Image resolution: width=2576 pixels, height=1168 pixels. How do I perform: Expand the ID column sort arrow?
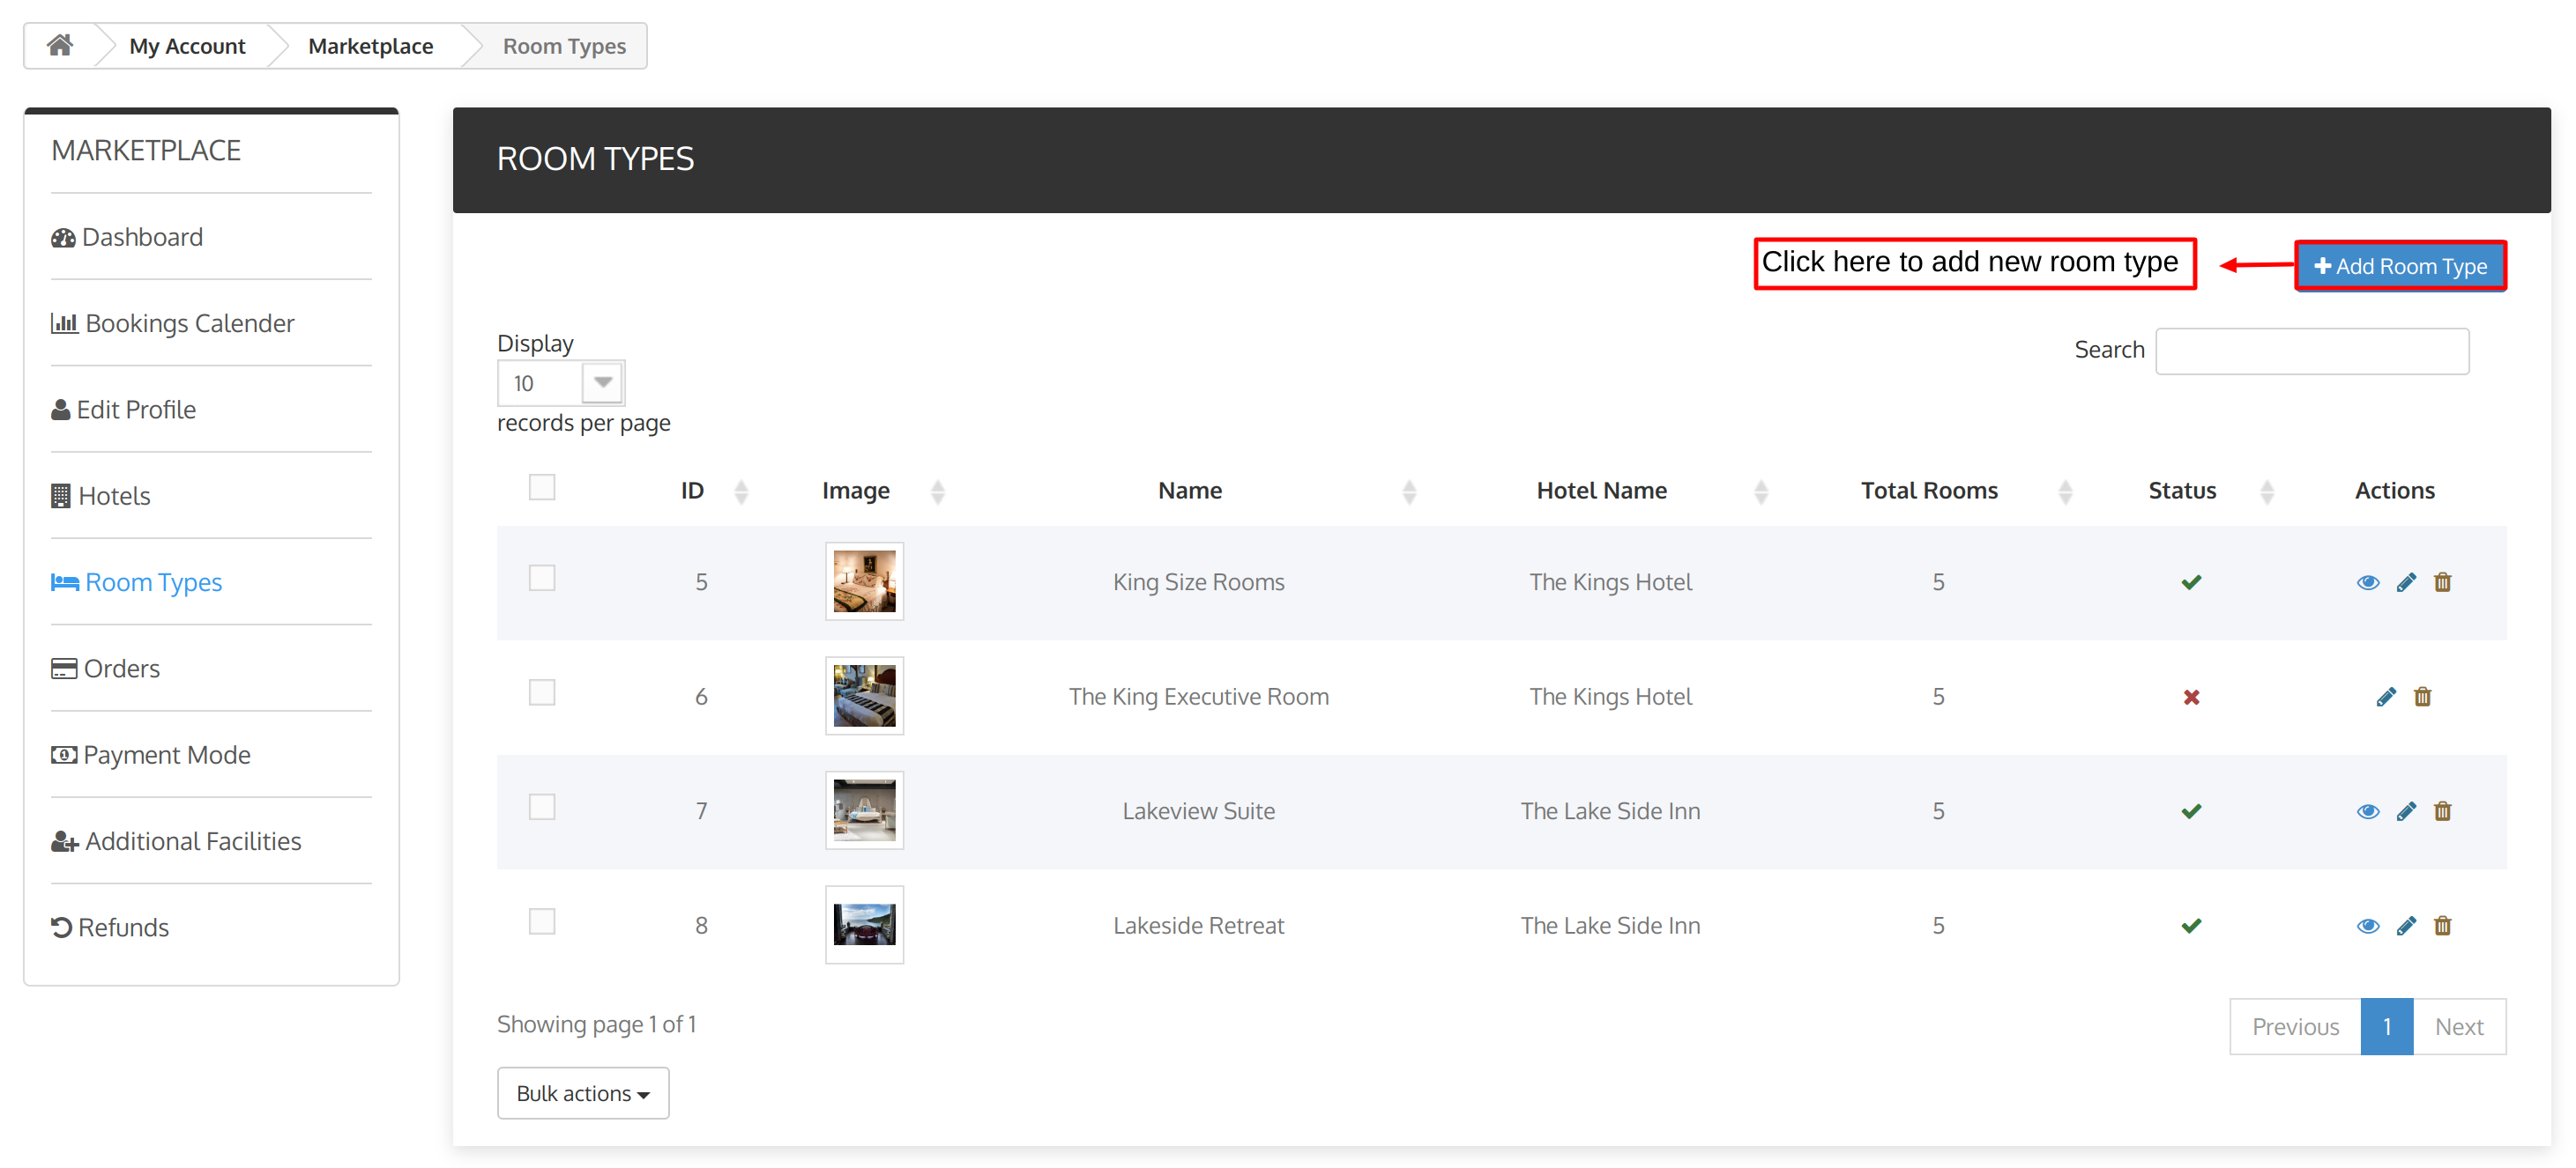741,492
